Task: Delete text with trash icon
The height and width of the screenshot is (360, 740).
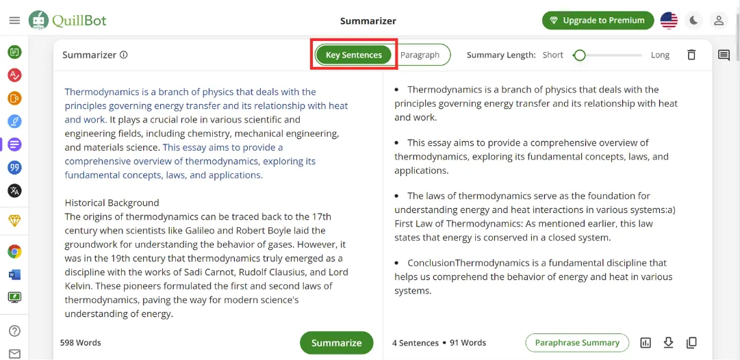Action: (691, 55)
